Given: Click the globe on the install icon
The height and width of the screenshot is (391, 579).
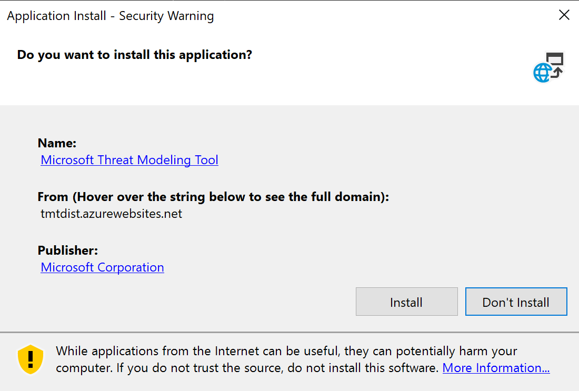Looking at the screenshot, I should pos(542,73).
